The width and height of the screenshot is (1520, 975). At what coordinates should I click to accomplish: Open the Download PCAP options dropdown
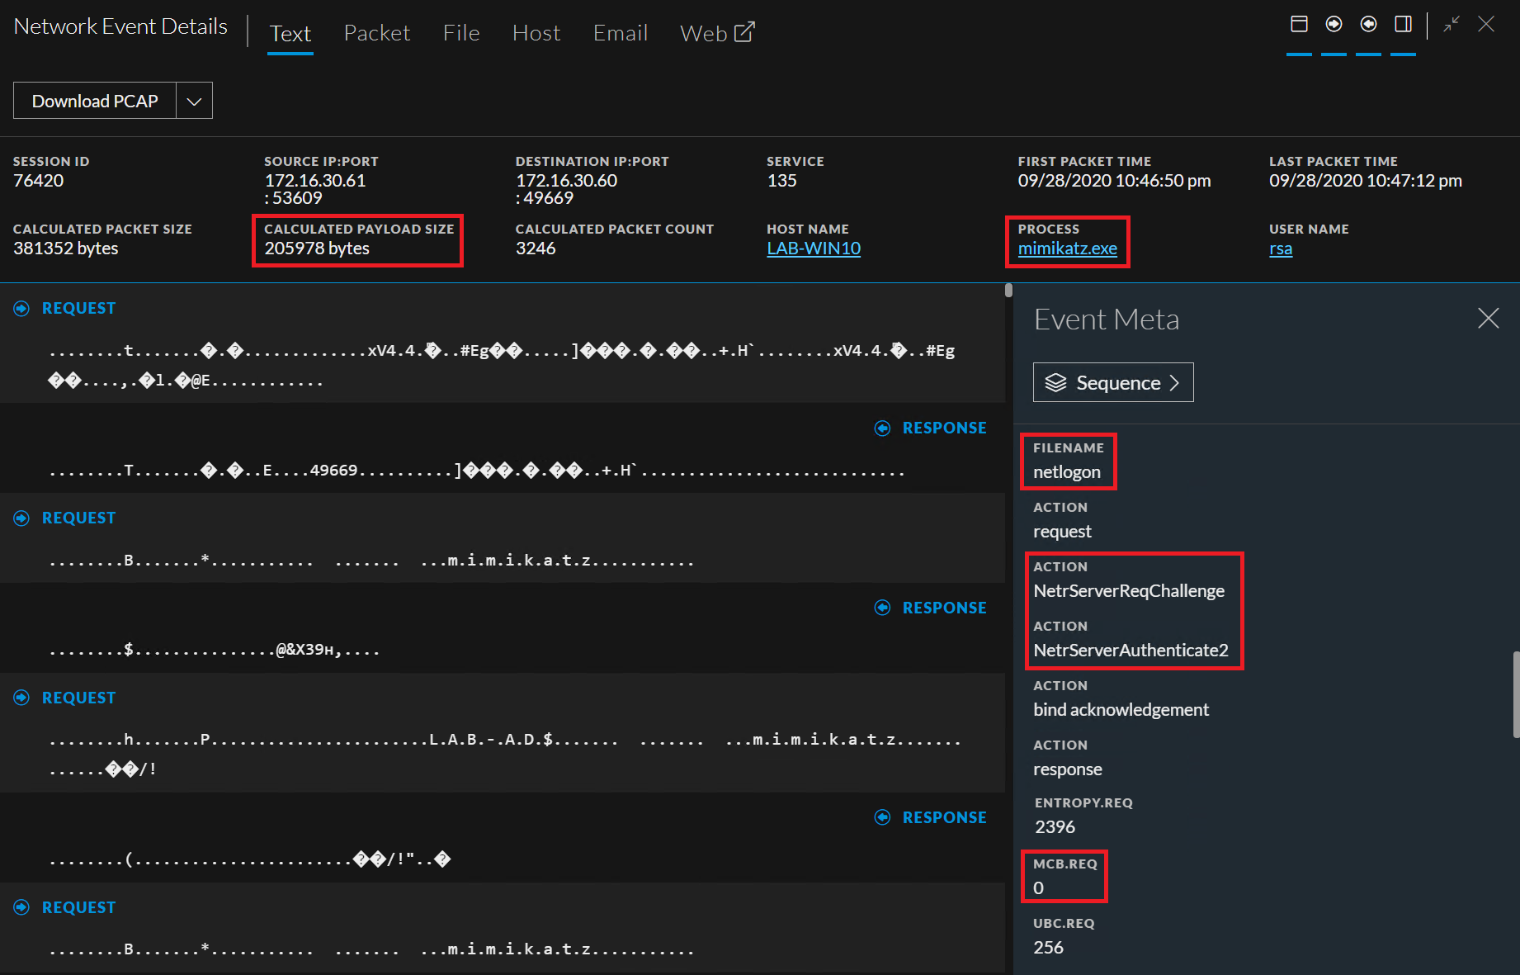coord(194,100)
